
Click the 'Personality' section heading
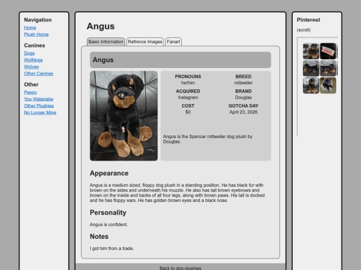pyautogui.click(x=108, y=213)
